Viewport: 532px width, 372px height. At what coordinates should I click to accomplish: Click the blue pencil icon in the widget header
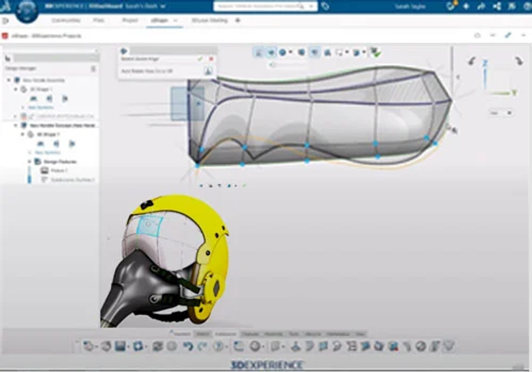click(x=508, y=35)
